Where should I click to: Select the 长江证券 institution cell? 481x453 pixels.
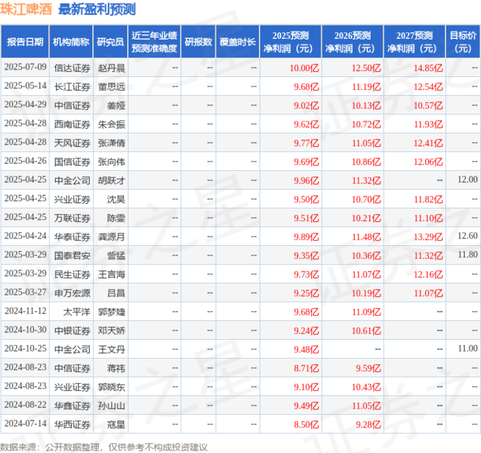72,86
